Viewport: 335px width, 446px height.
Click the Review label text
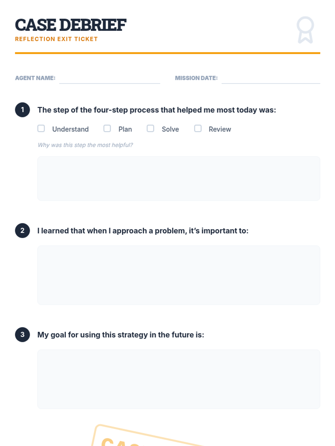[x=220, y=129]
